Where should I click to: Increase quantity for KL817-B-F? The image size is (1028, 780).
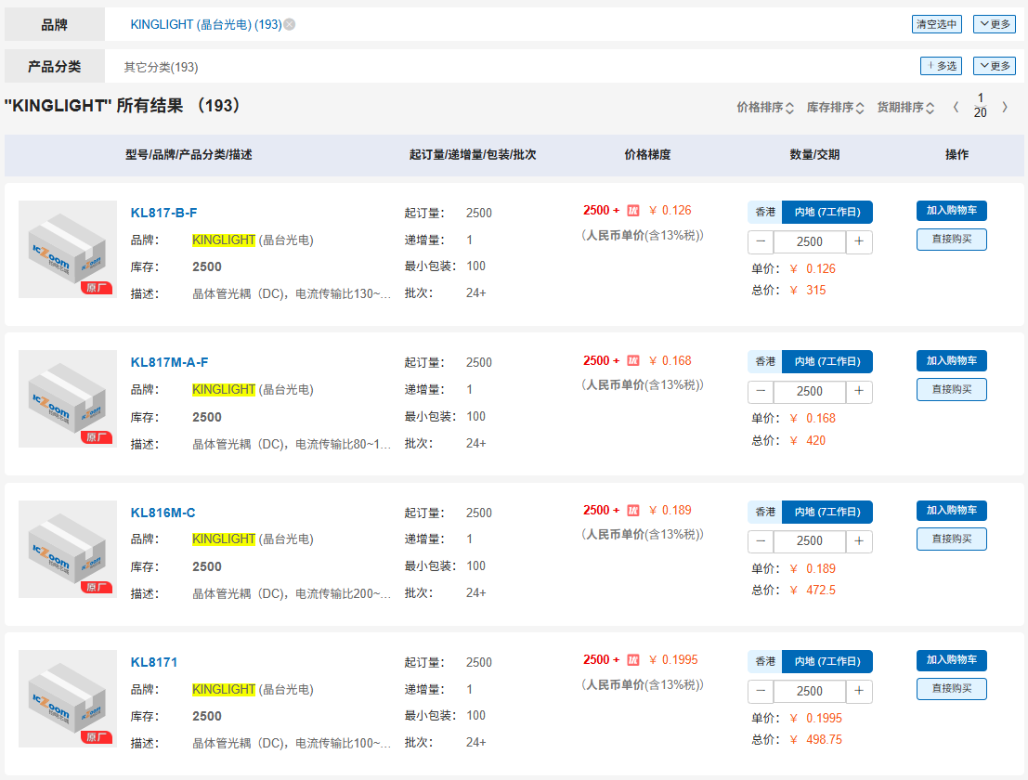click(859, 241)
